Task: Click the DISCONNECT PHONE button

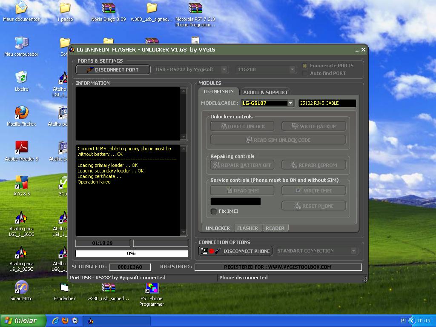Action: (235, 251)
